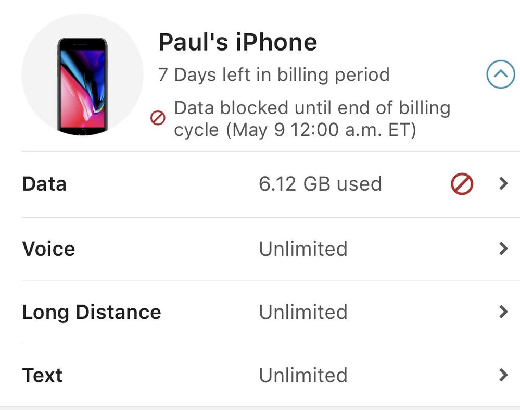This screenshot has width=520, height=410.
Task: Tap the Voice "Unlimited" value
Action: 303,249
